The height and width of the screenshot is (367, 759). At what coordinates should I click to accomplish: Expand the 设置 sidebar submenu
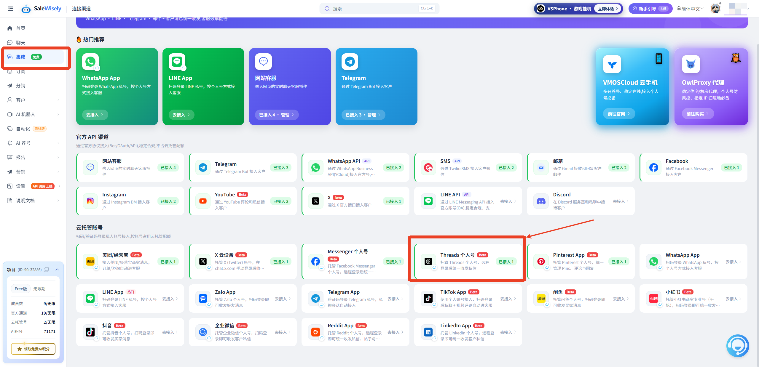coord(59,186)
